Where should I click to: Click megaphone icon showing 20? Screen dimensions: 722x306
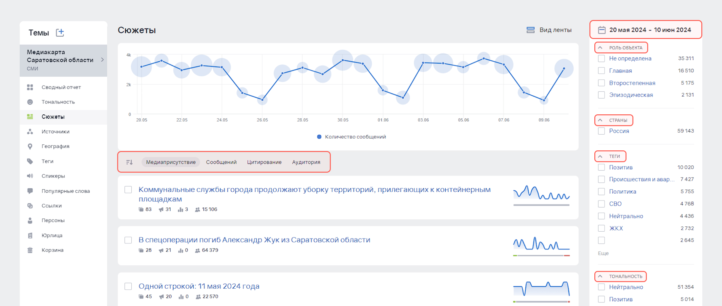[x=161, y=296]
